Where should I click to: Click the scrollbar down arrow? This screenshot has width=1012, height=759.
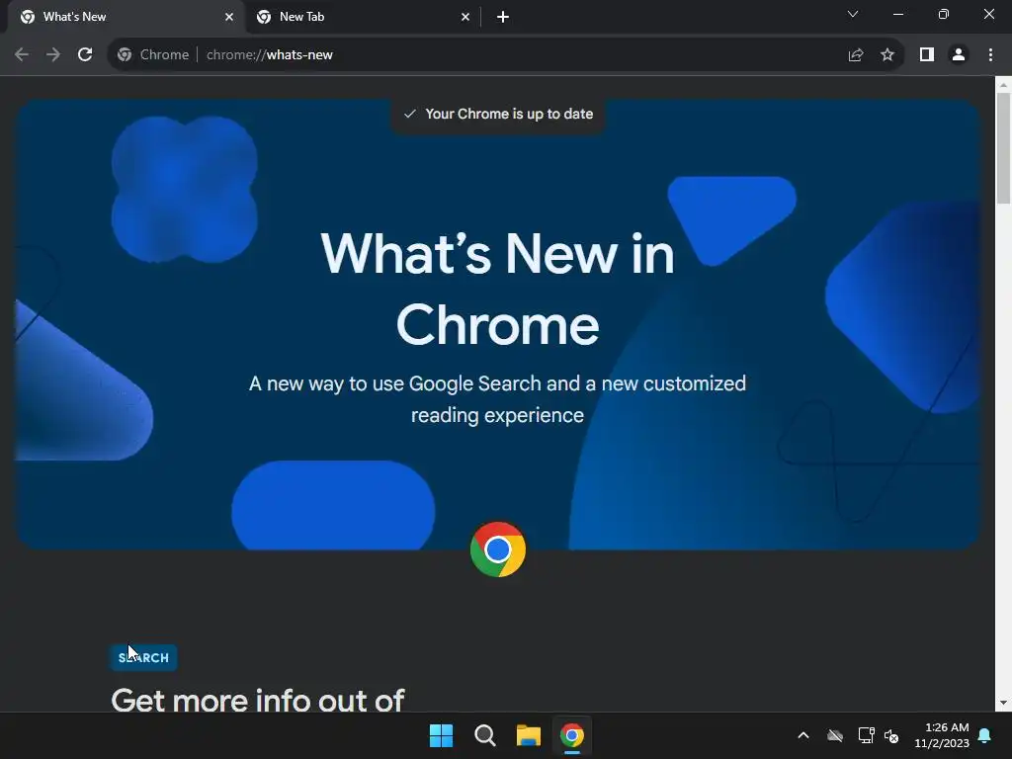(x=1003, y=703)
